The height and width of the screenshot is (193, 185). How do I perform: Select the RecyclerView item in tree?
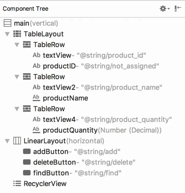coord(45,184)
